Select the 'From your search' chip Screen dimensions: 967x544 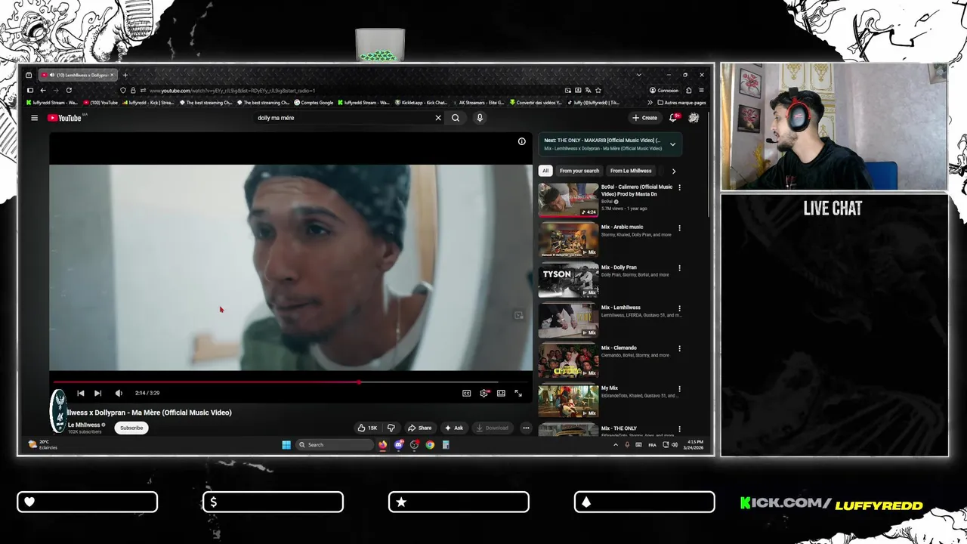click(579, 171)
